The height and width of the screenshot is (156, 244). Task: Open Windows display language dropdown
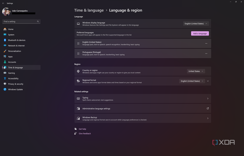[x=196, y=24]
